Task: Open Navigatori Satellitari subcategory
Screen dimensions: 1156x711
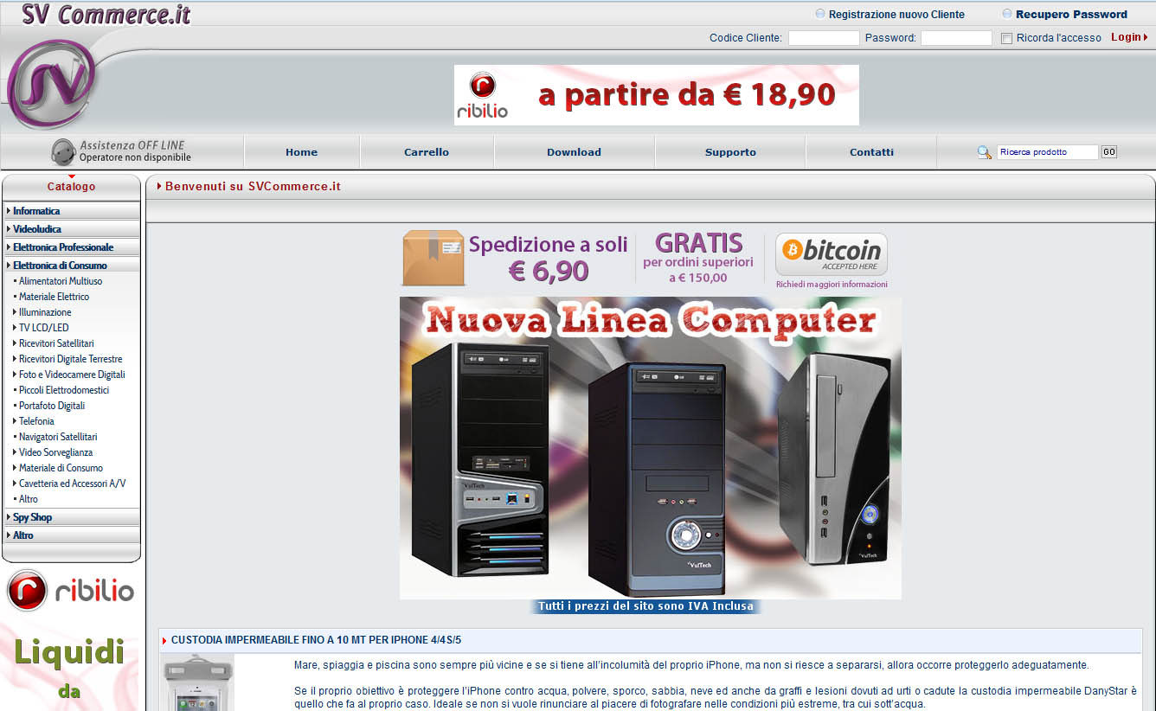Action: click(x=58, y=437)
